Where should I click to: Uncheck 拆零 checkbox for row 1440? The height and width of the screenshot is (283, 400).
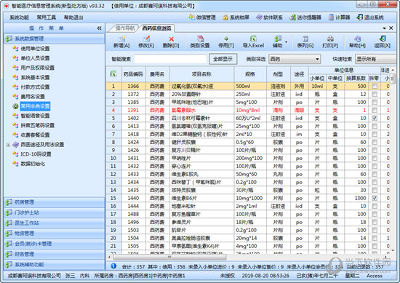point(375,198)
